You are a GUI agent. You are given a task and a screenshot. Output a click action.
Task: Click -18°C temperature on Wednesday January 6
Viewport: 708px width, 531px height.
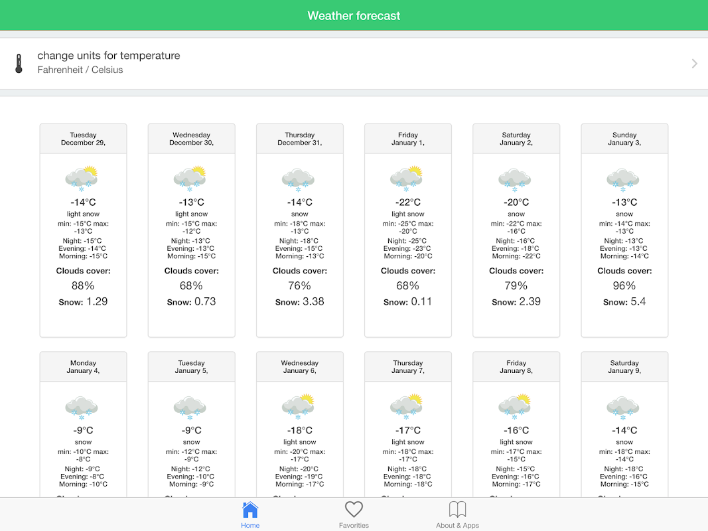pos(300,430)
